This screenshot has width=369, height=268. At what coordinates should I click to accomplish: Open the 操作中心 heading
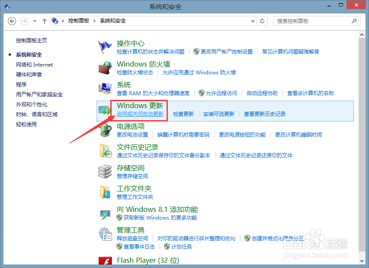pyautogui.click(x=131, y=44)
